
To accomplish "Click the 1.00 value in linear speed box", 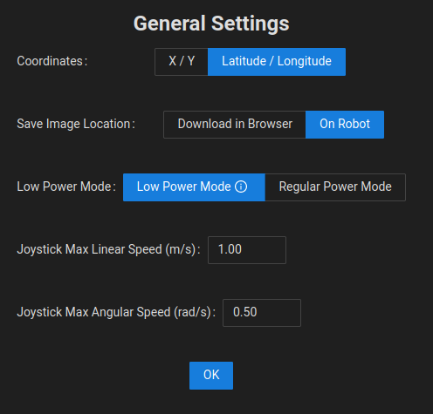I will pyautogui.click(x=230, y=249).
